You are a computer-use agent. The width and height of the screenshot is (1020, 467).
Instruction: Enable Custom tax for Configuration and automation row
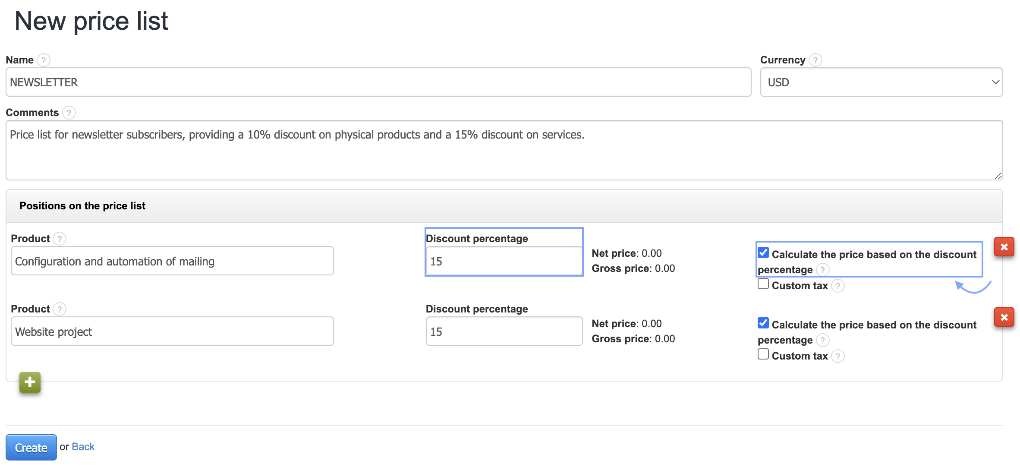coord(763,284)
